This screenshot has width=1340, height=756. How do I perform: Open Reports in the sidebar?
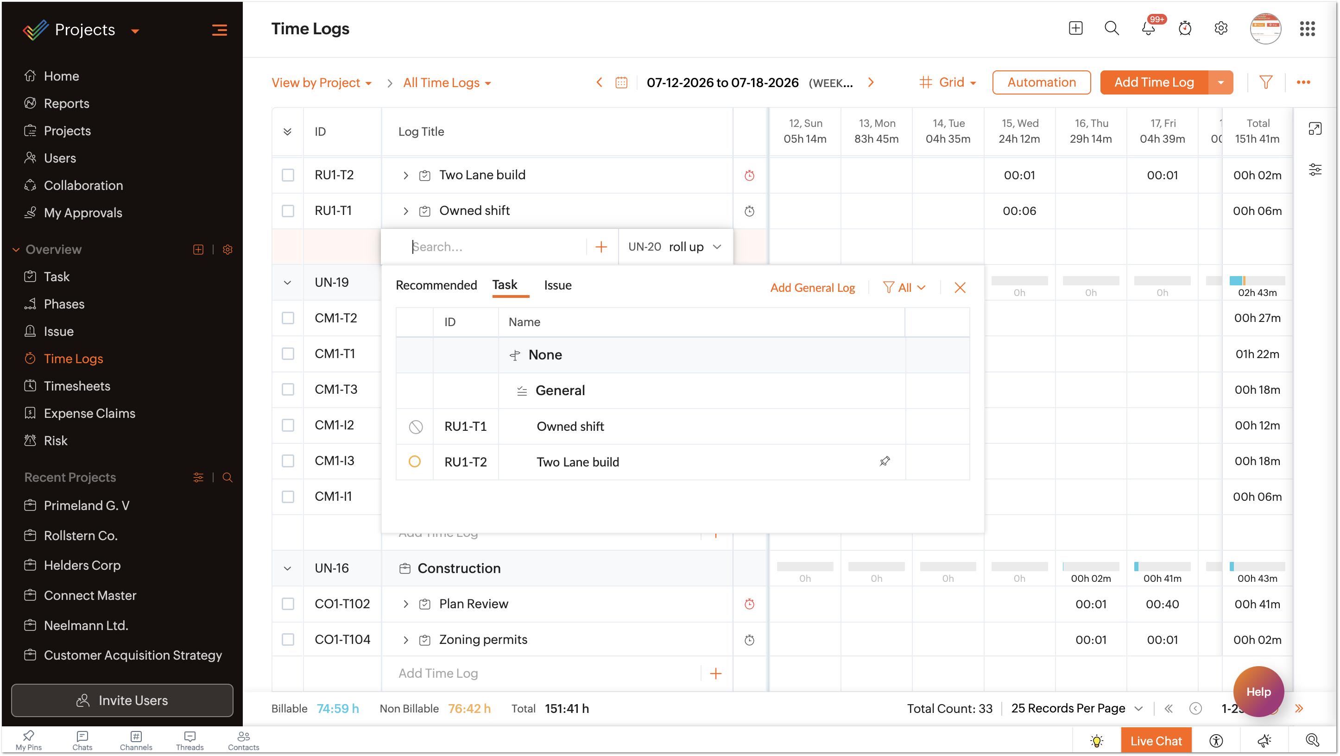point(67,103)
